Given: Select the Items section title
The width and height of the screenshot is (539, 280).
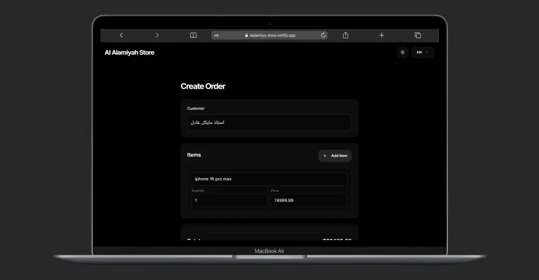Looking at the screenshot, I should pyautogui.click(x=194, y=155).
